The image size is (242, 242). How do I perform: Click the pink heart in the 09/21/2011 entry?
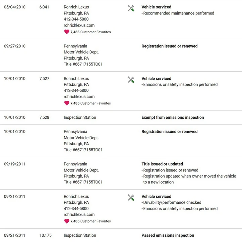[x=67, y=221]
